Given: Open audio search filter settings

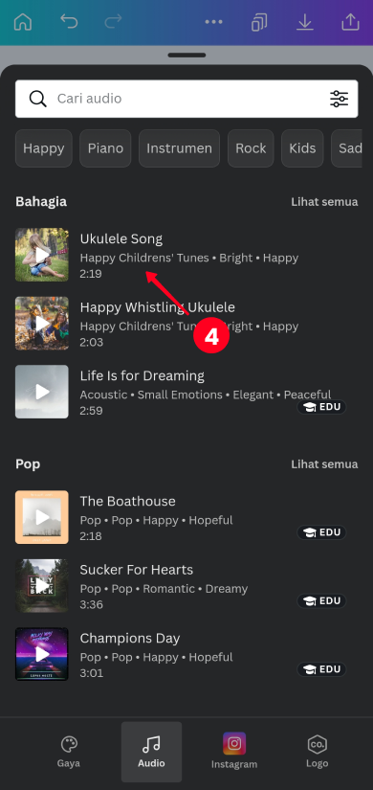Looking at the screenshot, I should click(339, 99).
